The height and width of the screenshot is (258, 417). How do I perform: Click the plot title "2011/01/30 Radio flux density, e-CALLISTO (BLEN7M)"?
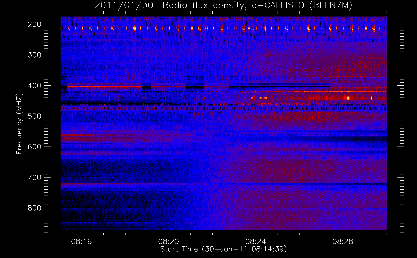[223, 5]
